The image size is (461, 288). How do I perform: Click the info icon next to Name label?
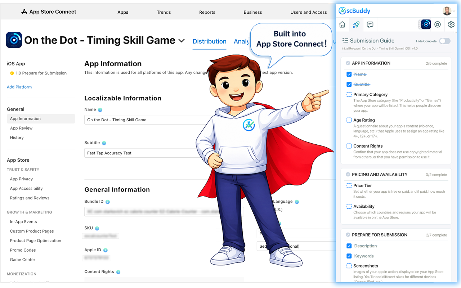pyautogui.click(x=100, y=110)
